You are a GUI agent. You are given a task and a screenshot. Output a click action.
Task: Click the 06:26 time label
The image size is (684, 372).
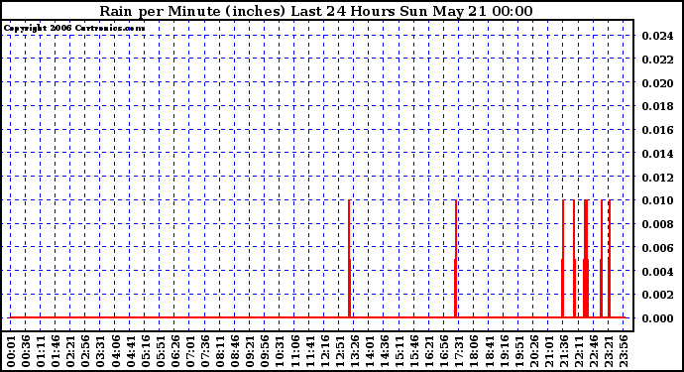tap(174, 351)
